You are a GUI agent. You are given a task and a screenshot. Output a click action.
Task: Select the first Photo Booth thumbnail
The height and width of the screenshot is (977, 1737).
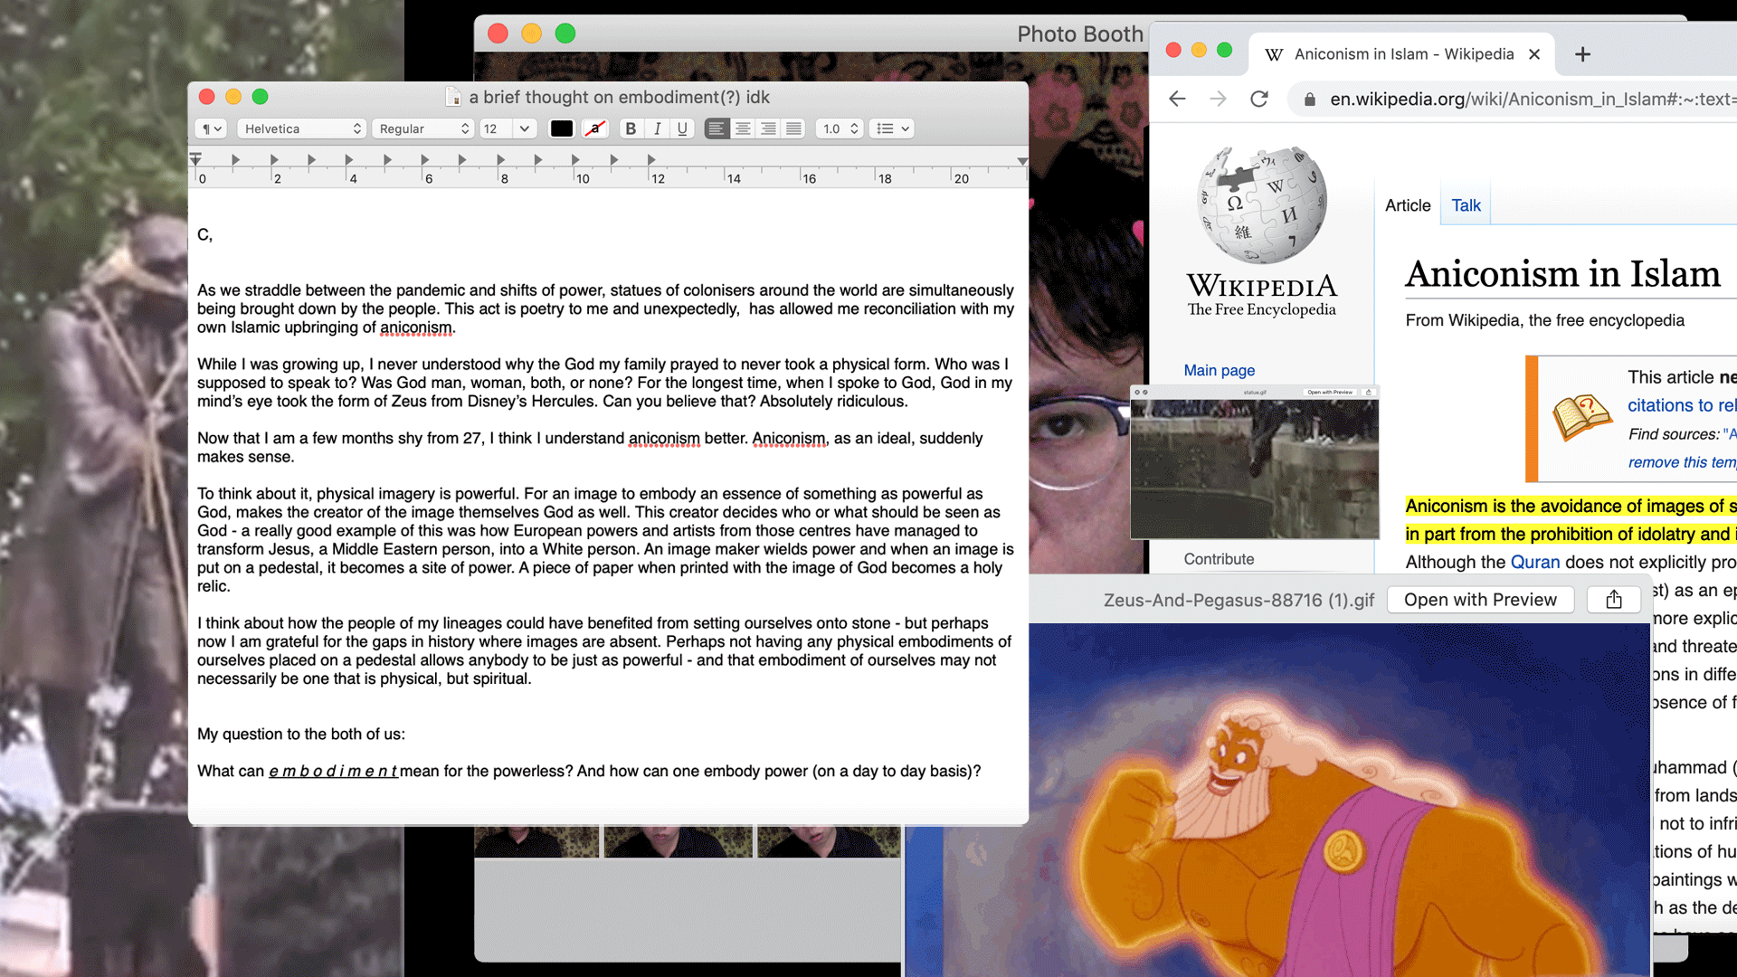pos(536,841)
